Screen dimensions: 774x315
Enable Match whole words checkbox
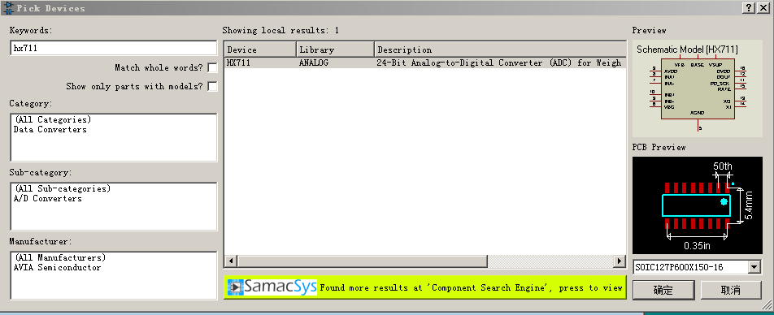(212, 67)
